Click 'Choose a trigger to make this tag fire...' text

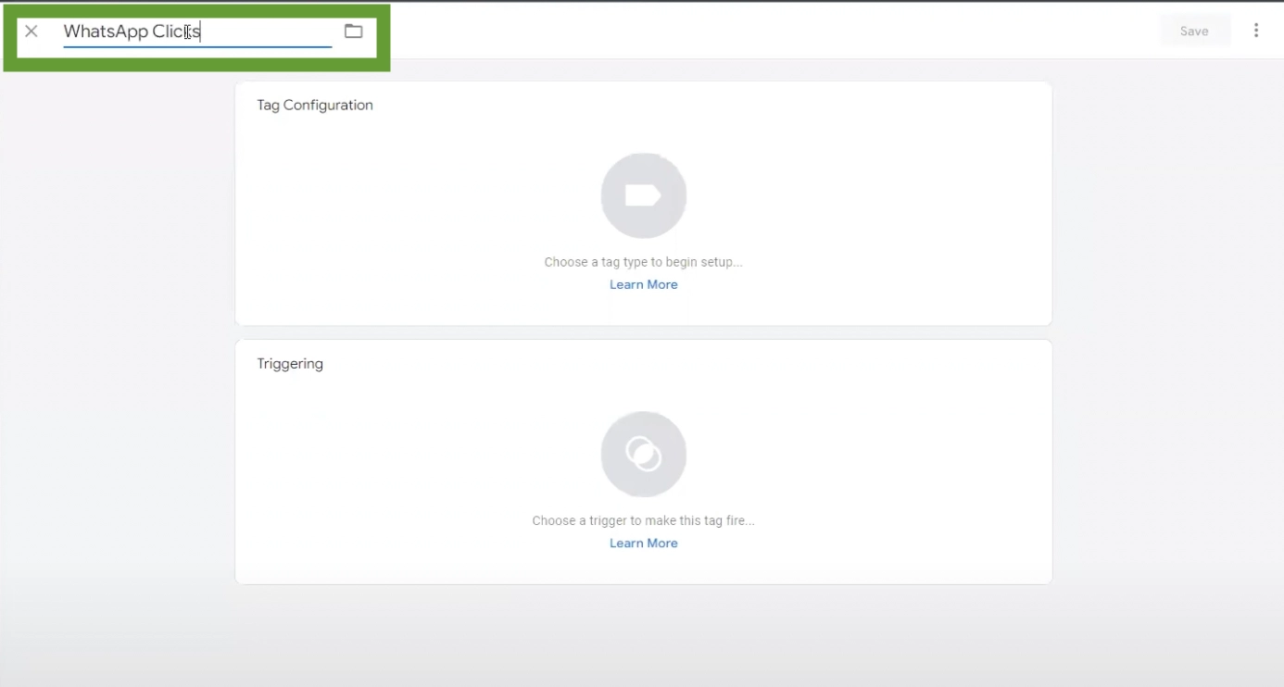click(644, 520)
